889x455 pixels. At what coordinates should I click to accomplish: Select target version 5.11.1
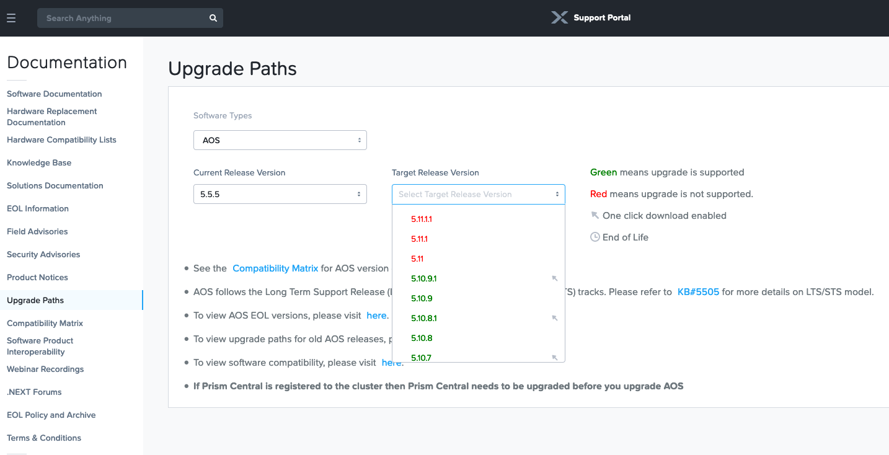pyautogui.click(x=420, y=239)
